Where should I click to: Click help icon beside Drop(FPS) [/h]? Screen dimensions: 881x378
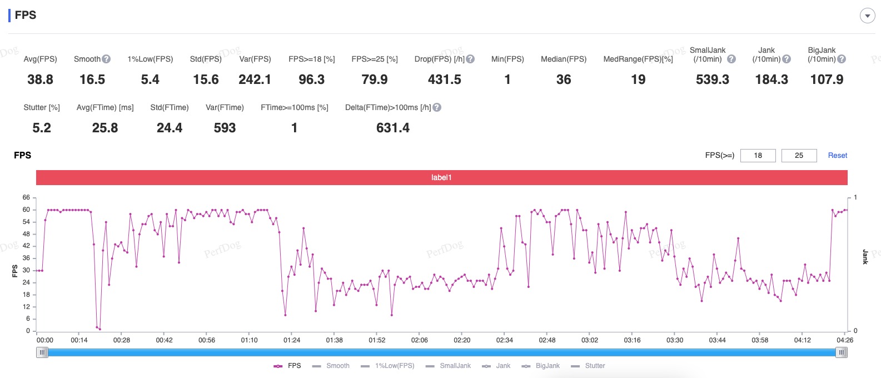[470, 59]
